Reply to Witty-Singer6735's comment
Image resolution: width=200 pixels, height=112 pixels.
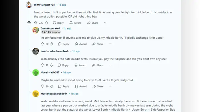(58, 23)
